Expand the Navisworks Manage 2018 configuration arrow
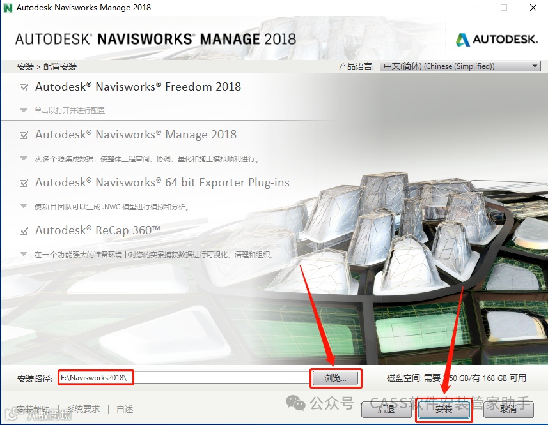Screen dimensions: 548x425 24,158
